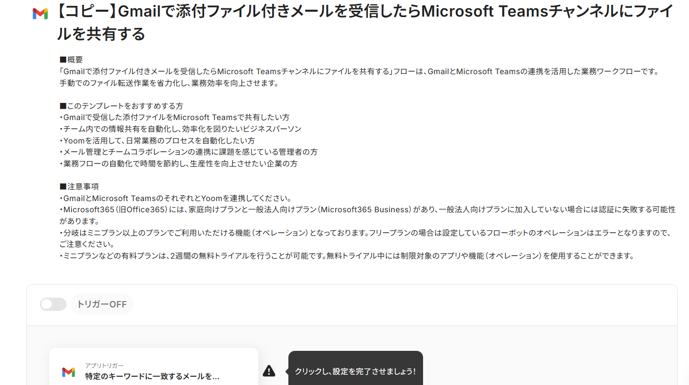Image resolution: width=689 pixels, height=385 pixels.
Task: Click the Gmail icon in the app trigger card
Action: tap(68, 372)
